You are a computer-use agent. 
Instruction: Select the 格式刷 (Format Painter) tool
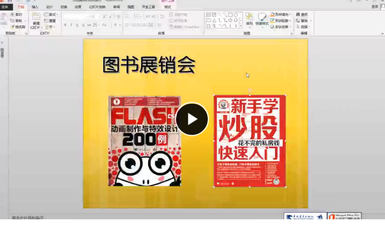pyautogui.click(x=18, y=27)
